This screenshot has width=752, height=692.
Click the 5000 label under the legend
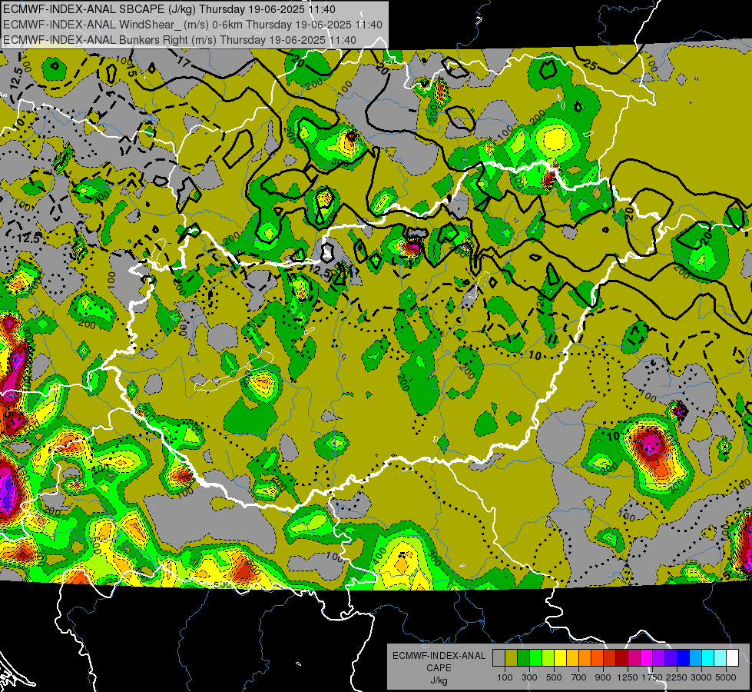tap(726, 677)
